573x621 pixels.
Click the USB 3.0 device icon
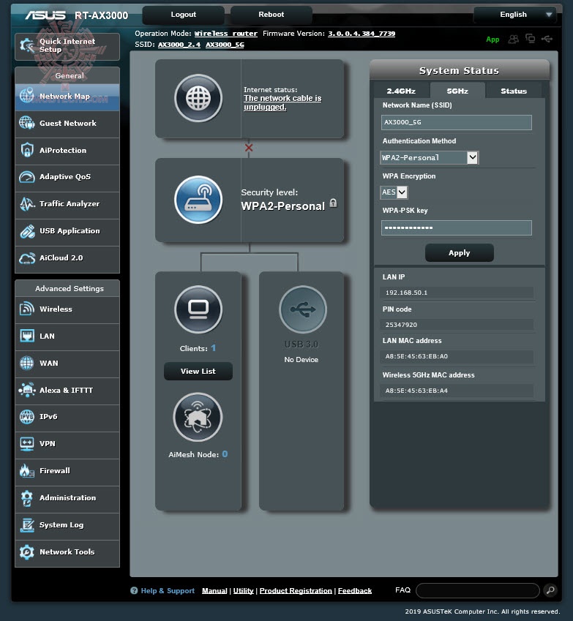click(303, 309)
